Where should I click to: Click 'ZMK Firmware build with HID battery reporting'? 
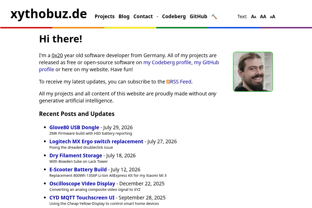(91, 133)
